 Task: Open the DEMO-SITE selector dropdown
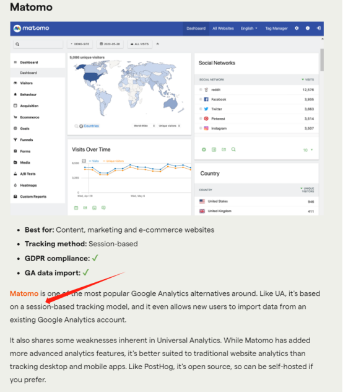pos(80,44)
